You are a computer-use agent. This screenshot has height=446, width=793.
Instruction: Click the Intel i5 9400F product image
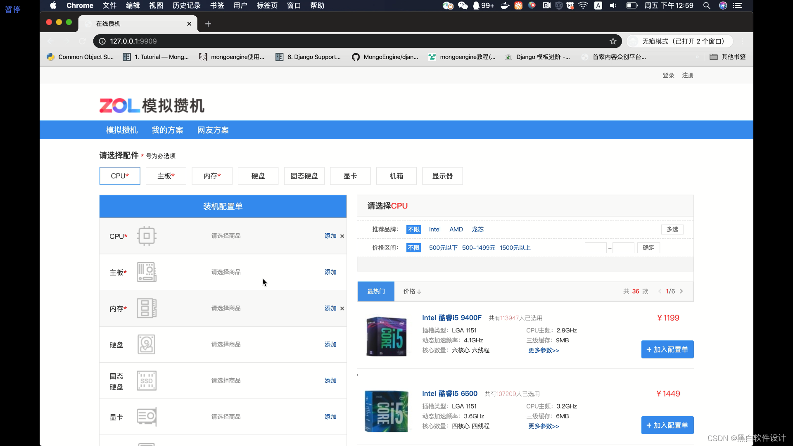[x=387, y=336]
